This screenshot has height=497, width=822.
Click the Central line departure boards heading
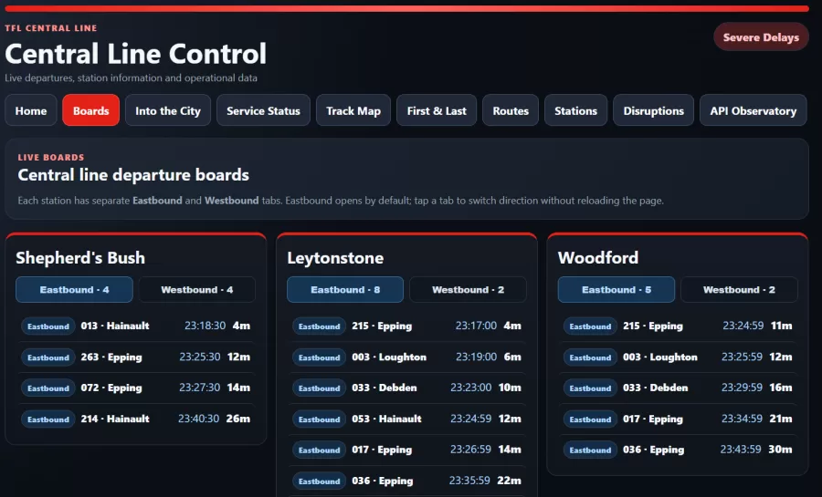pos(133,175)
